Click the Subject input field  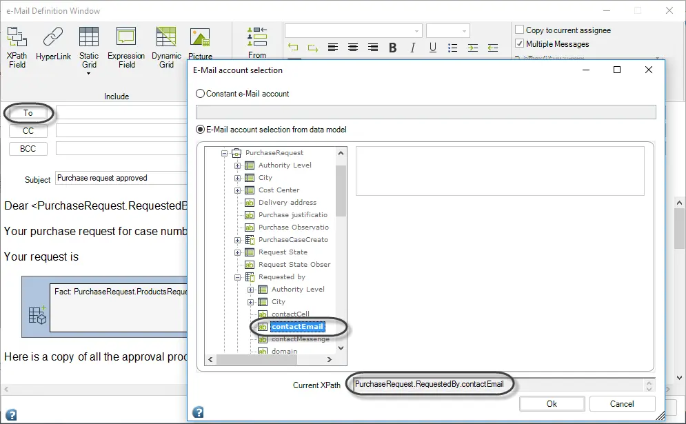tap(121, 178)
